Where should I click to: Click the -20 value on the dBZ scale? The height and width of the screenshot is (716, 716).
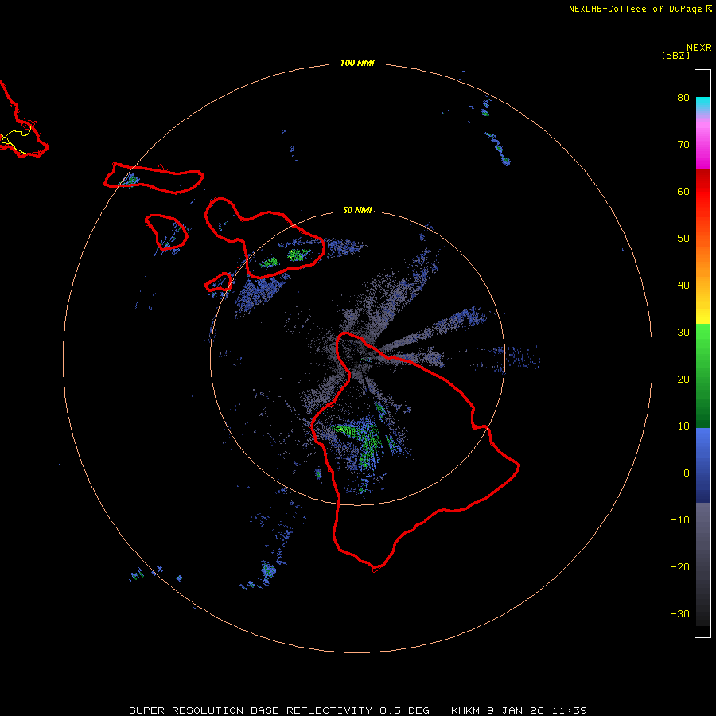click(x=680, y=566)
